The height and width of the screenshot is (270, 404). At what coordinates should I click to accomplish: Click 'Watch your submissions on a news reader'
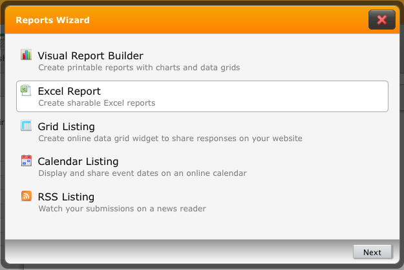(122, 209)
